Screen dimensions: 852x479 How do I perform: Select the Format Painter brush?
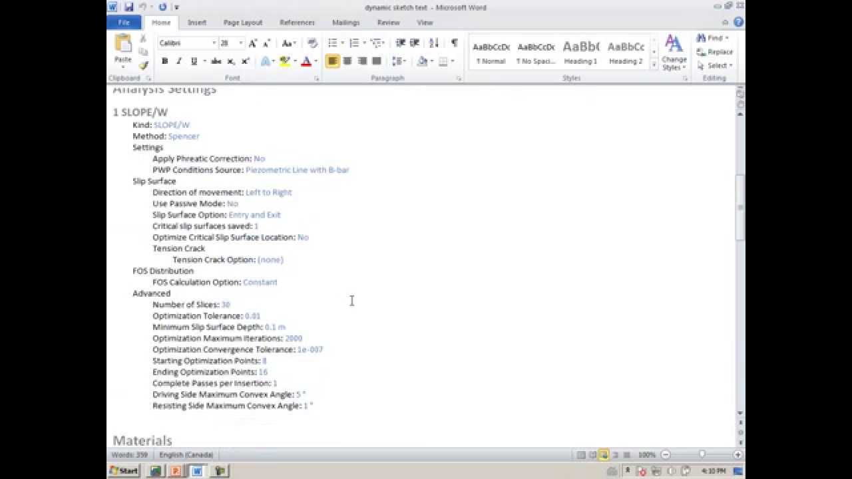click(143, 65)
